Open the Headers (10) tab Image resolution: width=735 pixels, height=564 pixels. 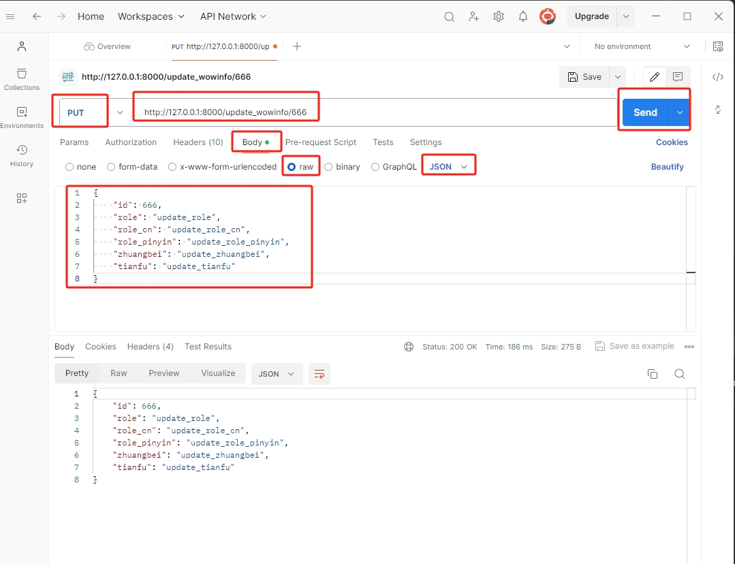coord(198,142)
